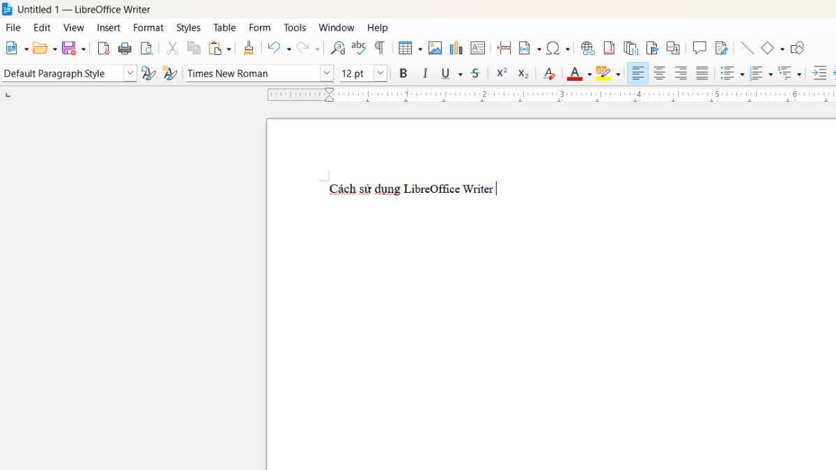Viewport: 836px width, 470px height.
Task: Click the Center alignment button
Action: point(659,73)
